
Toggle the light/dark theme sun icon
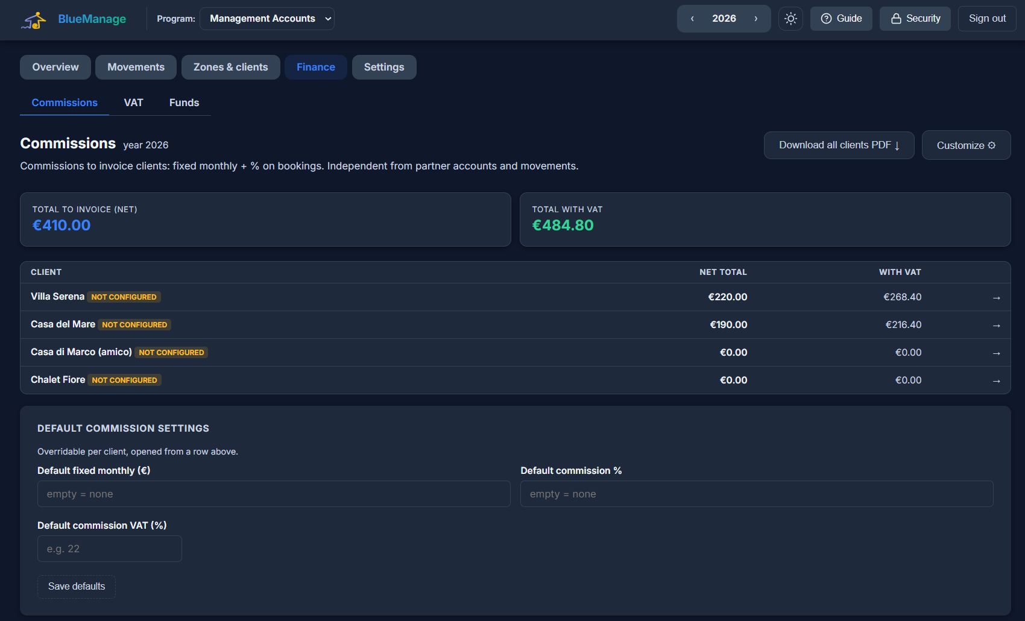point(790,19)
